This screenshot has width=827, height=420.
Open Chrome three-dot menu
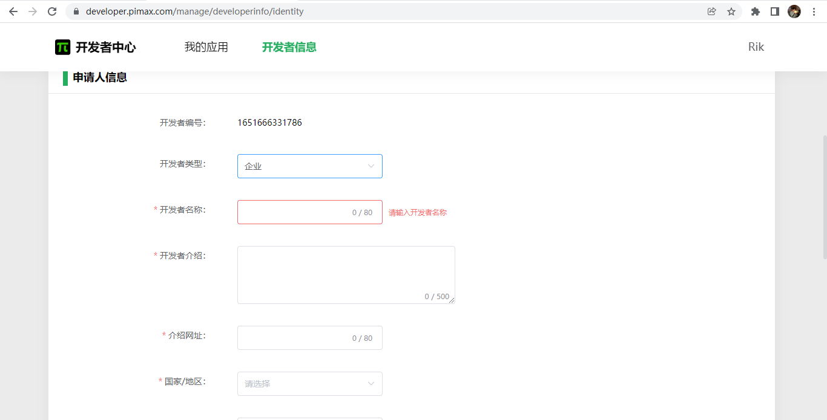[x=814, y=11]
